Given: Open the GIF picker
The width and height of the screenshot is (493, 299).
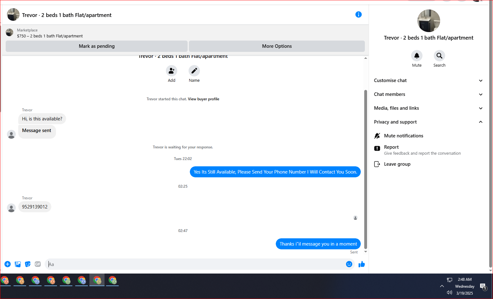Looking at the screenshot, I should click(38, 264).
